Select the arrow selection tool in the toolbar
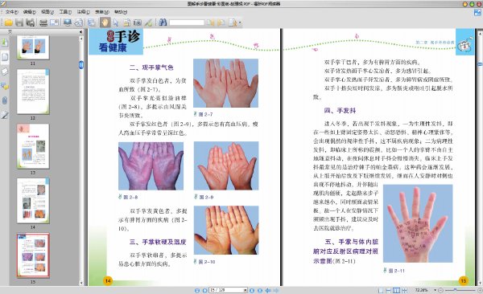The image size is (483, 294). click(x=116, y=22)
